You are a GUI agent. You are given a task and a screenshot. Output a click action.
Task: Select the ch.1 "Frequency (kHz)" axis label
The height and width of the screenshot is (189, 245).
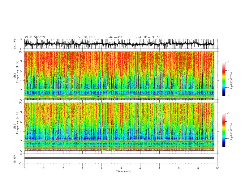click(x=17, y=72)
